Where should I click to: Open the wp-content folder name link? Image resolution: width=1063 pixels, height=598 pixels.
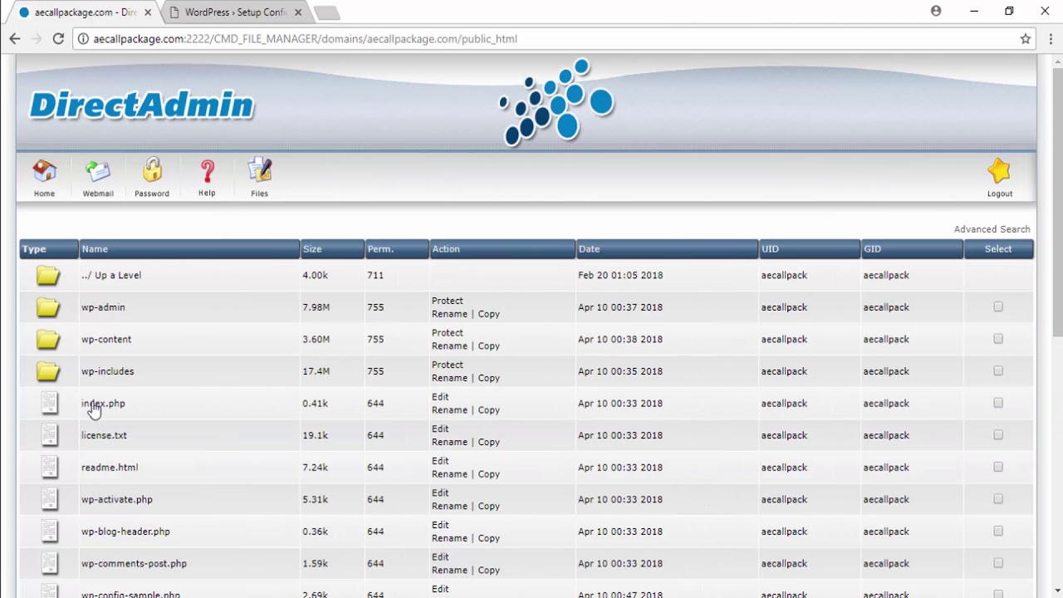tap(106, 339)
